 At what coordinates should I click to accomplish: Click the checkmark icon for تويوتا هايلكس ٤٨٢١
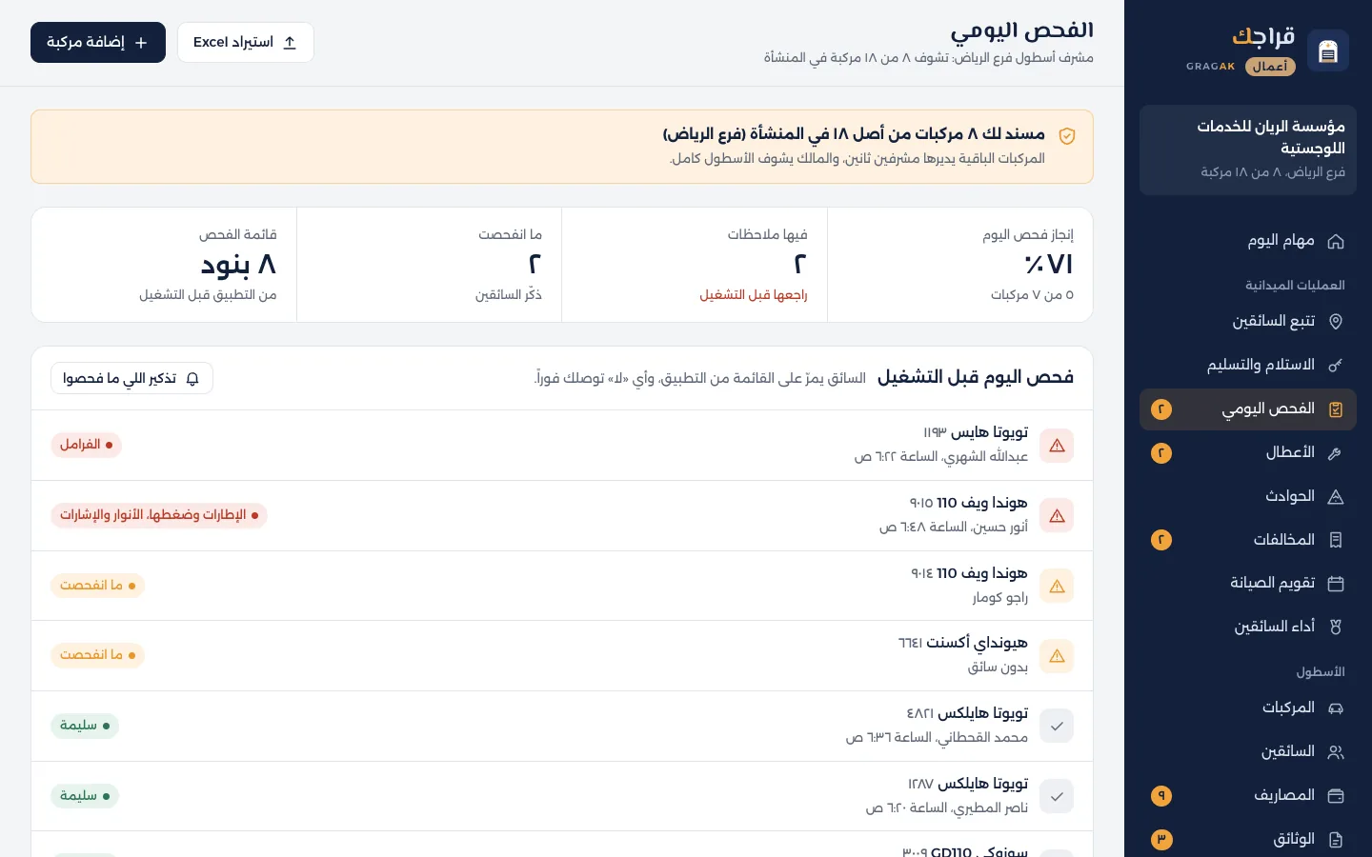click(x=1057, y=727)
